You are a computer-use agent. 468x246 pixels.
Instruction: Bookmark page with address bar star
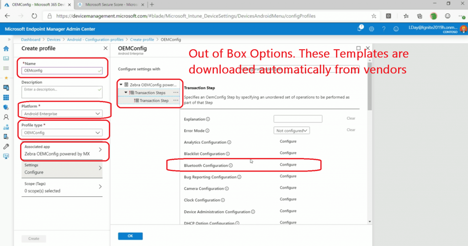[x=374, y=16]
